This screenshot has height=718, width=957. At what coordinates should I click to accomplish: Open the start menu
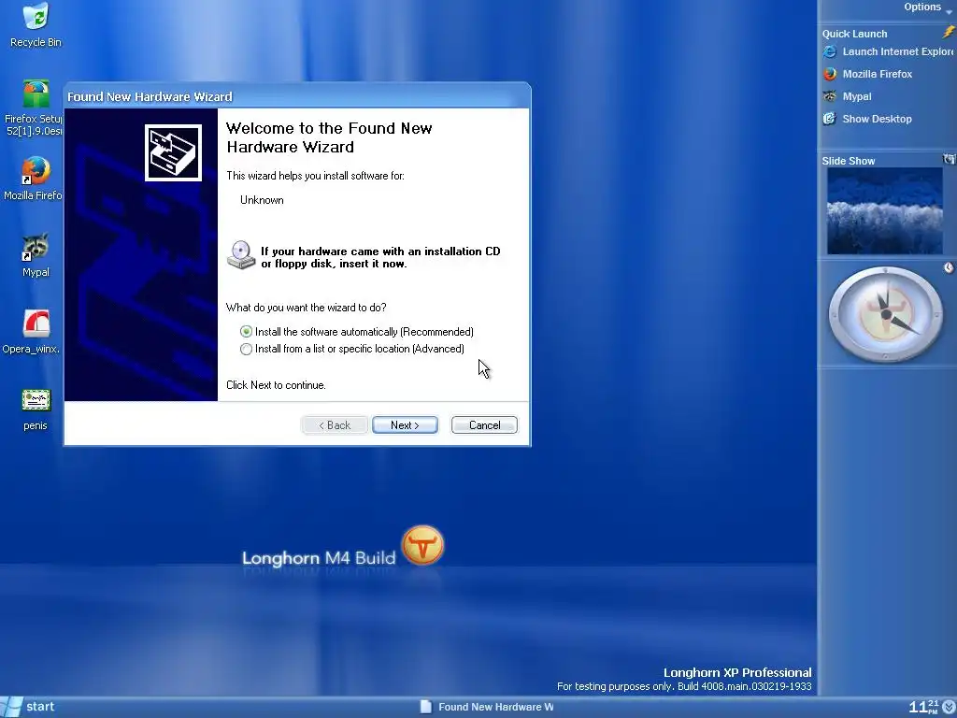(29, 707)
